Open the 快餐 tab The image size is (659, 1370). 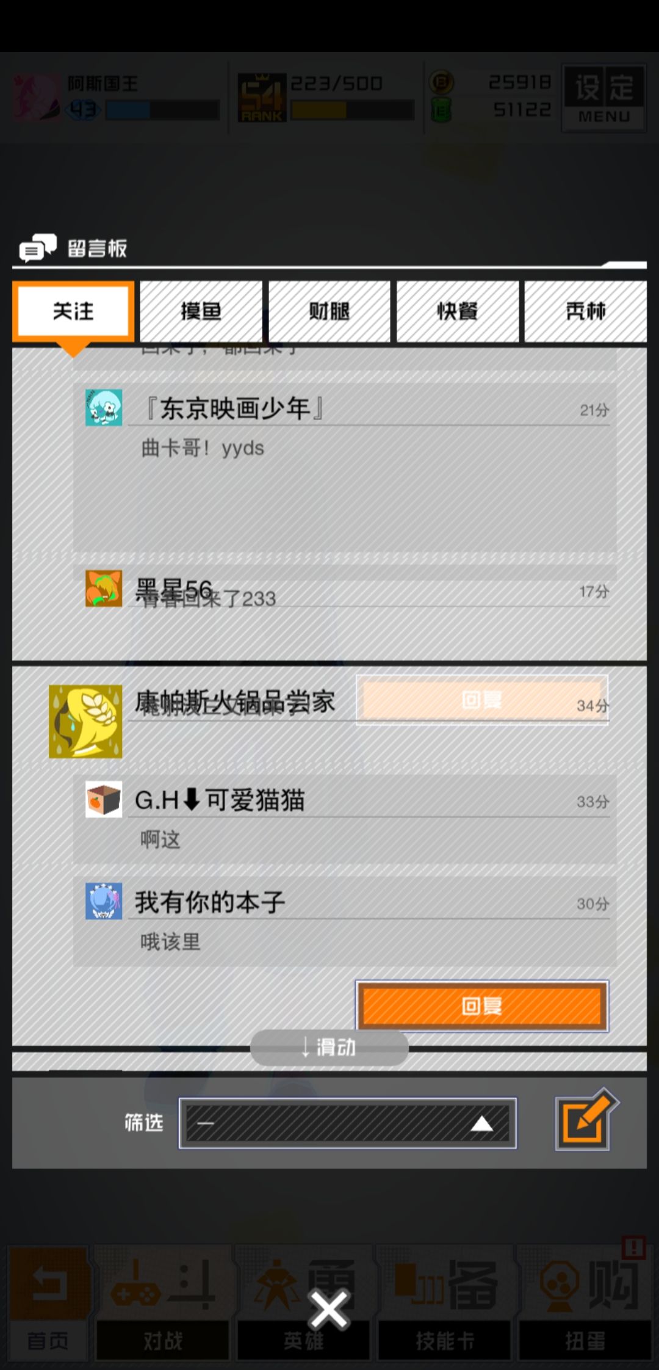458,311
